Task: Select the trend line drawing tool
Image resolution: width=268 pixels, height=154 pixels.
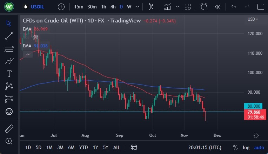Action: 9,36
